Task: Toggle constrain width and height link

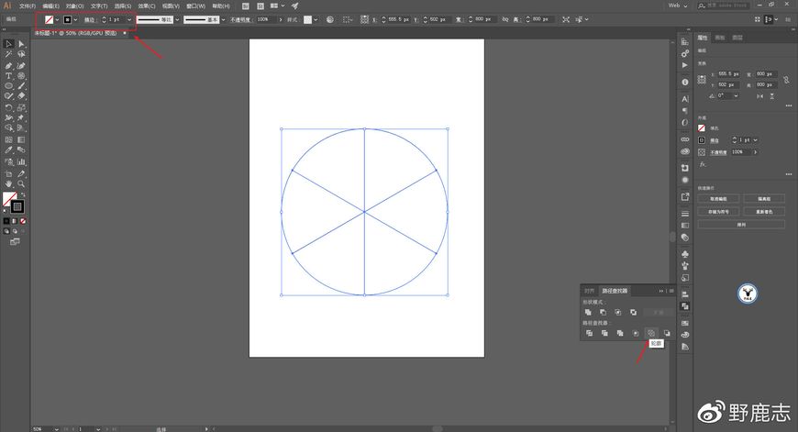Action: tap(786, 80)
